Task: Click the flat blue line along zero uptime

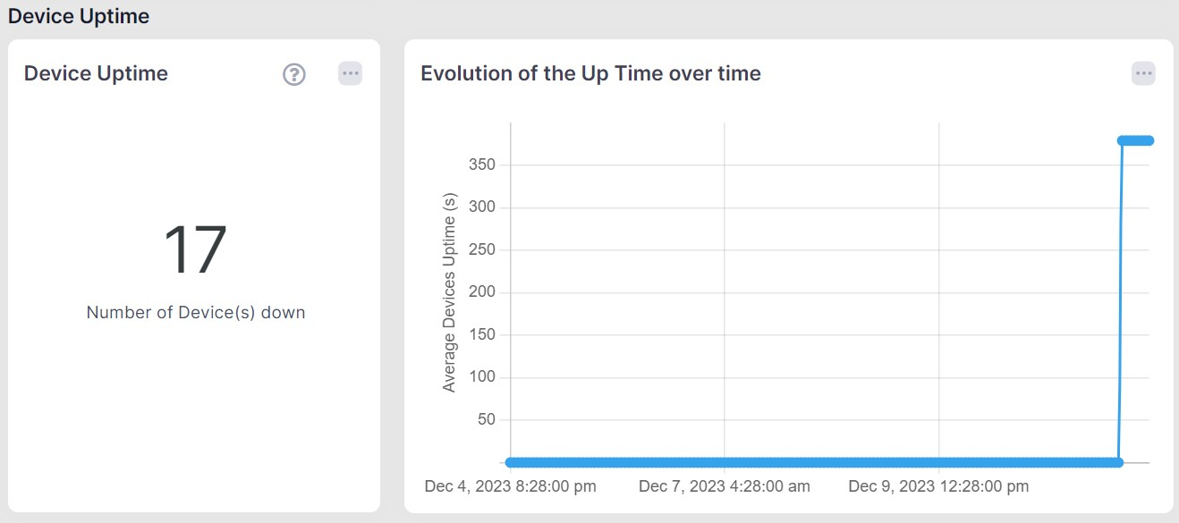Action: pyautogui.click(x=814, y=462)
